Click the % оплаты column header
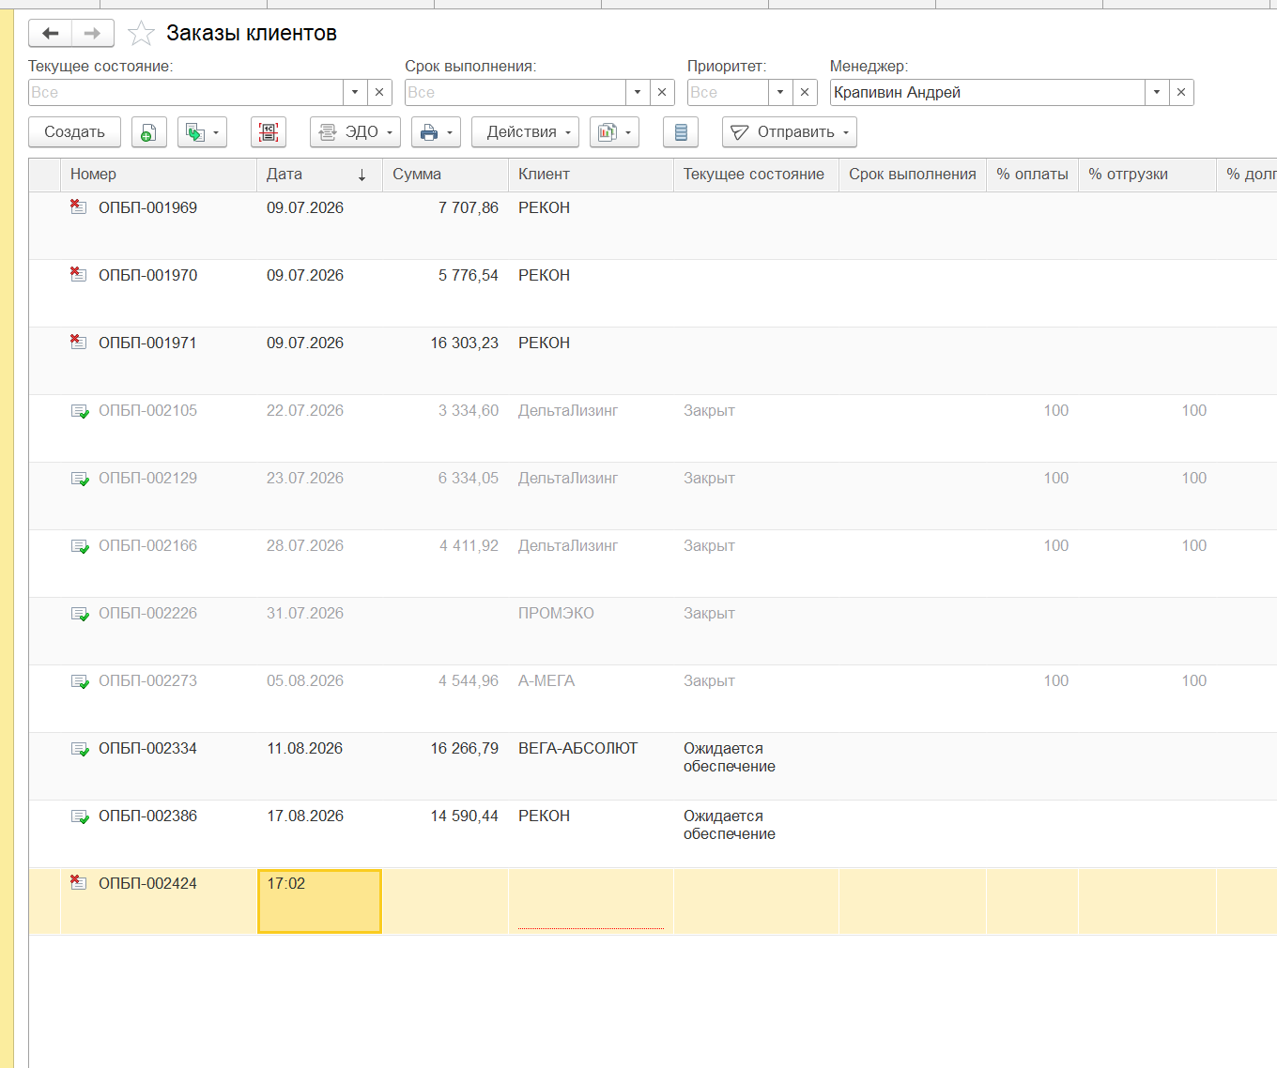Screen dimensions: 1277x1068 [x=1032, y=175]
